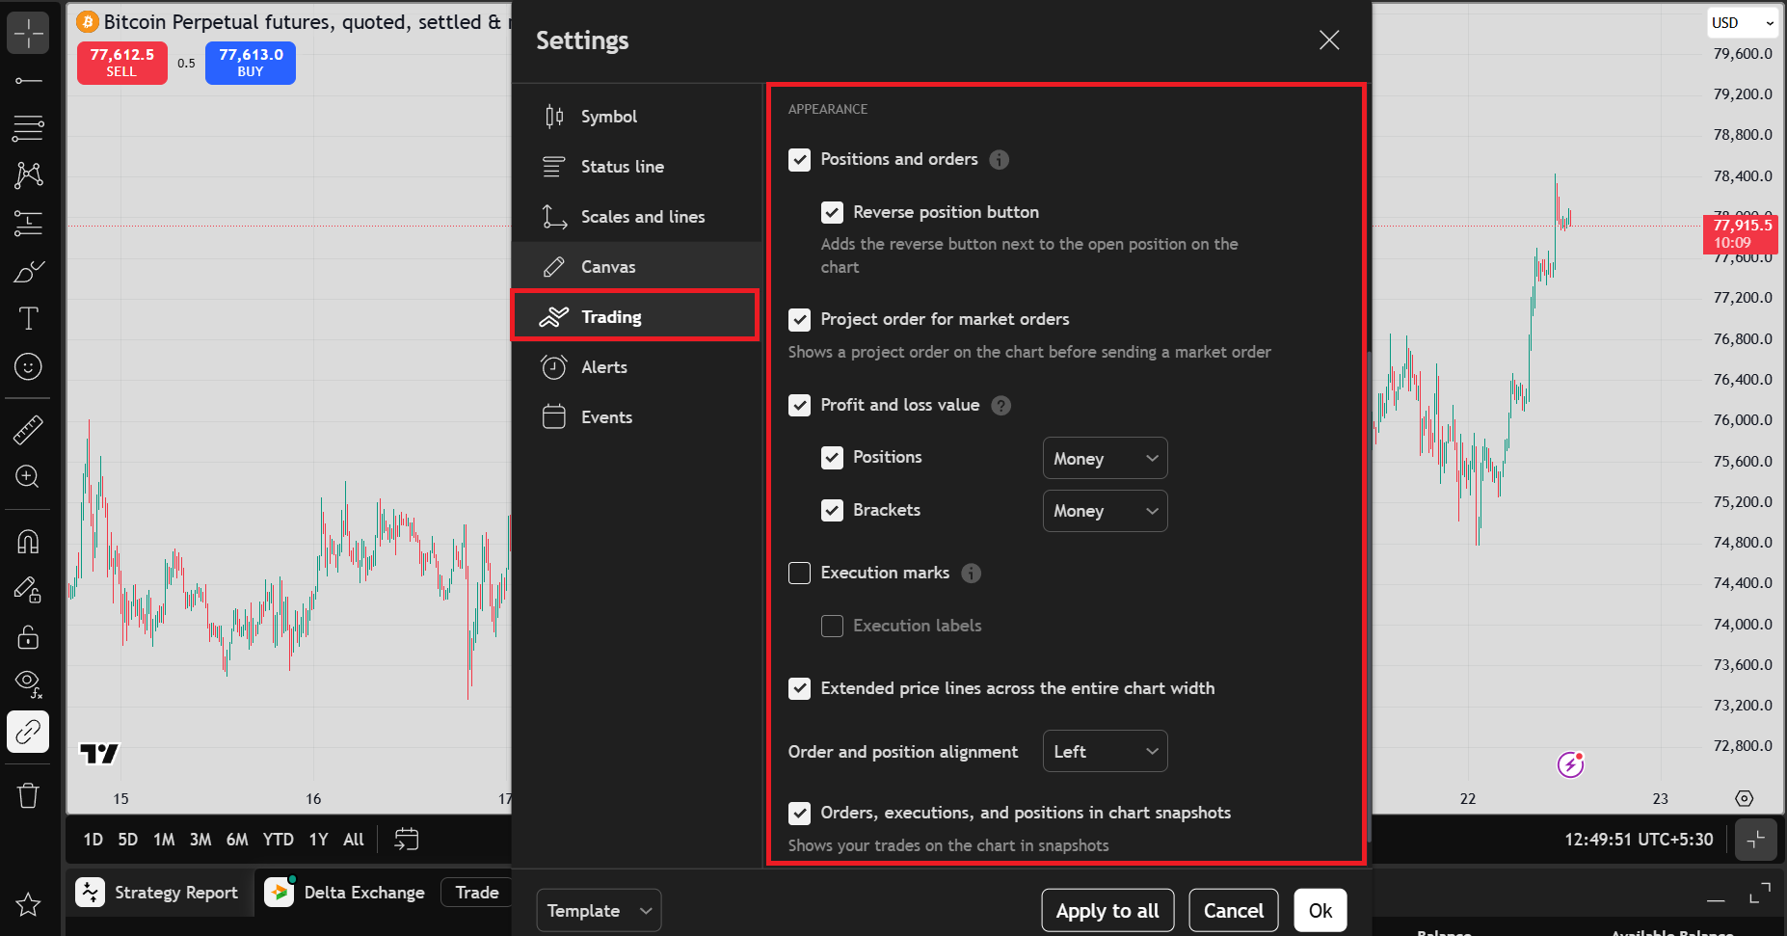Lock all drawings with the padlock icon

pyautogui.click(x=28, y=637)
